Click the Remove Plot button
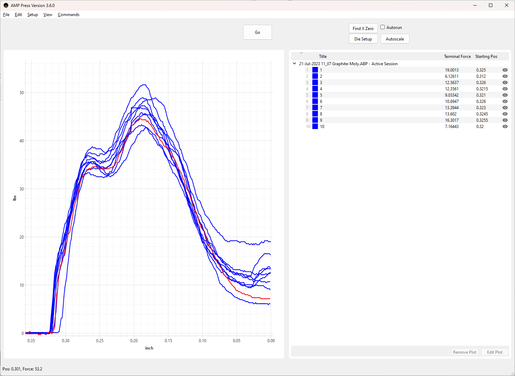The width and height of the screenshot is (515, 376). tap(465, 352)
